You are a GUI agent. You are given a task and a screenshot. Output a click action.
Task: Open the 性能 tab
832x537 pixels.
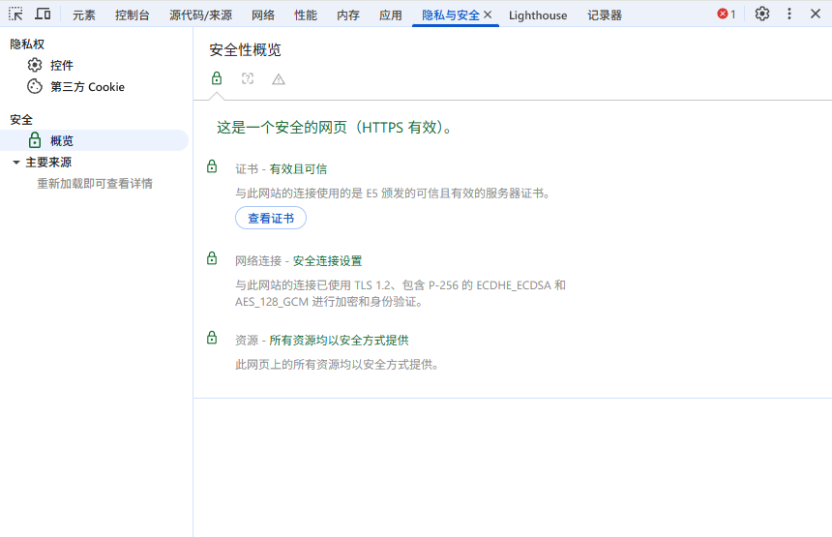(306, 15)
